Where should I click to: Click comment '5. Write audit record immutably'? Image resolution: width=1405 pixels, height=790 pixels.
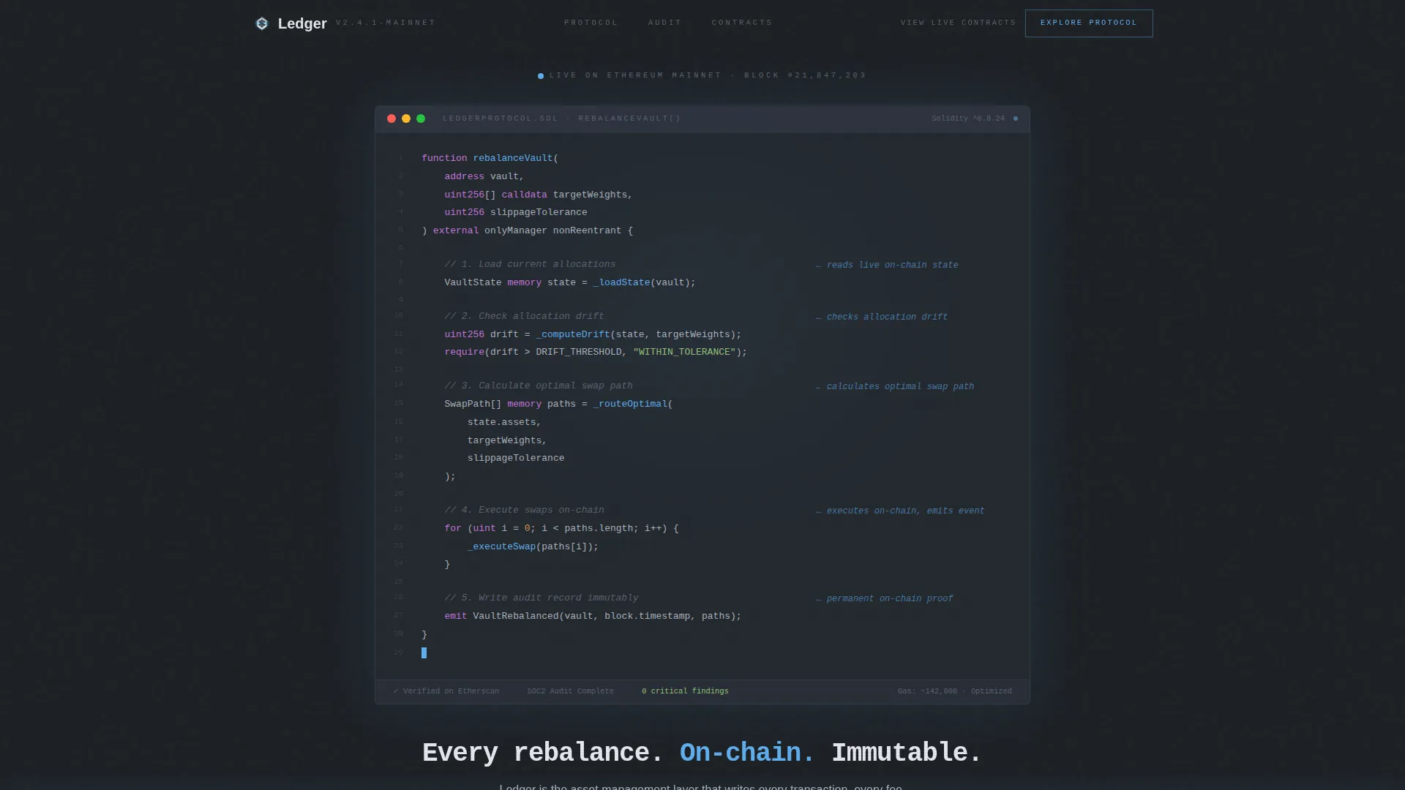[x=542, y=598]
